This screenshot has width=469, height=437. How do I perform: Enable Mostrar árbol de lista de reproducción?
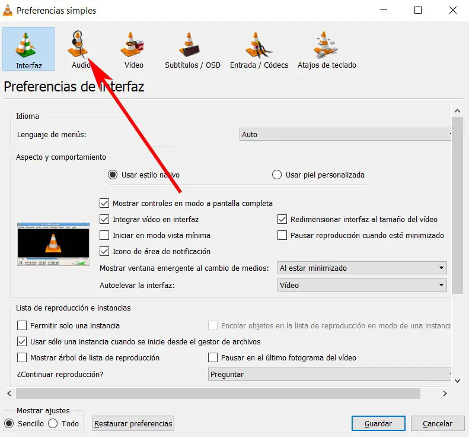[22, 357]
